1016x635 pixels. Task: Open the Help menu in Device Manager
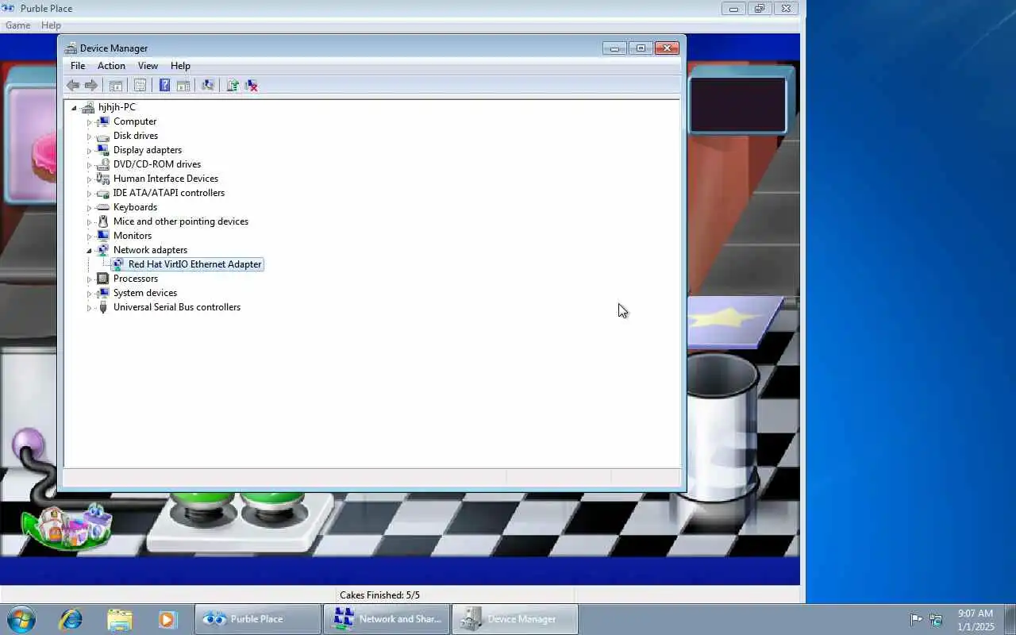coord(180,66)
